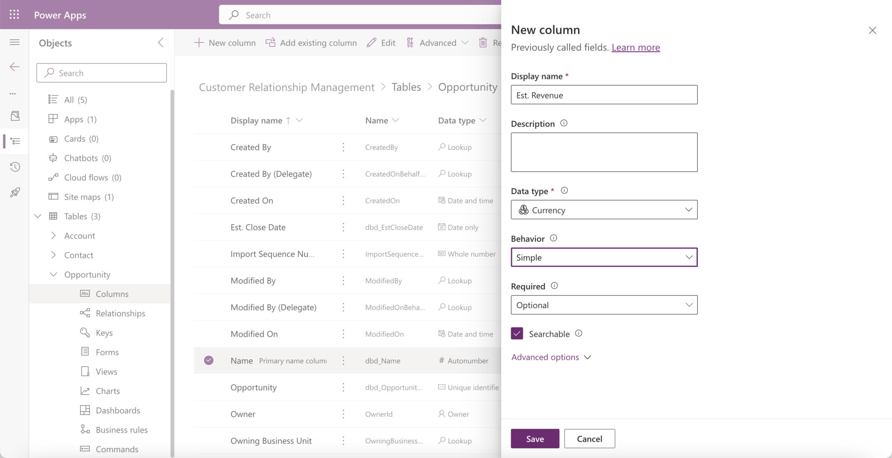Select the Add existing column icon
The image size is (892, 458).
coord(270,42)
